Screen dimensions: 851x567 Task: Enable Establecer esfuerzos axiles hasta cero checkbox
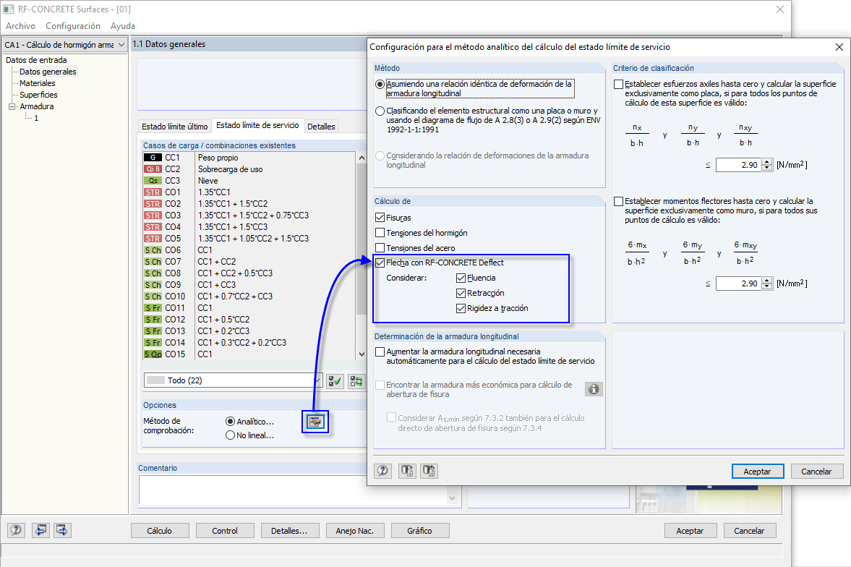pos(618,84)
